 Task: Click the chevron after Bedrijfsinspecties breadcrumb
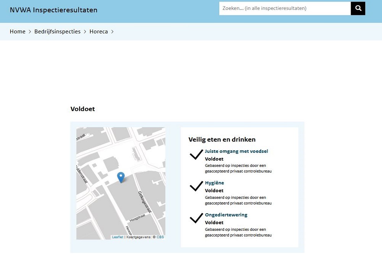coord(85,32)
